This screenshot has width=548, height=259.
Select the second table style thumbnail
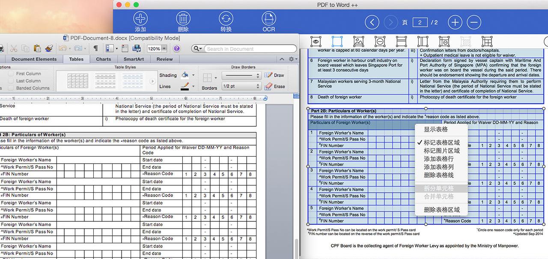coord(105,81)
